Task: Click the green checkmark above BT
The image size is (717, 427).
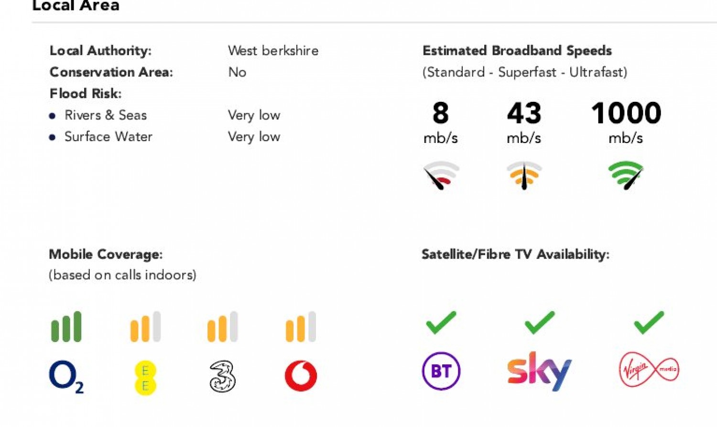Action: 441,322
